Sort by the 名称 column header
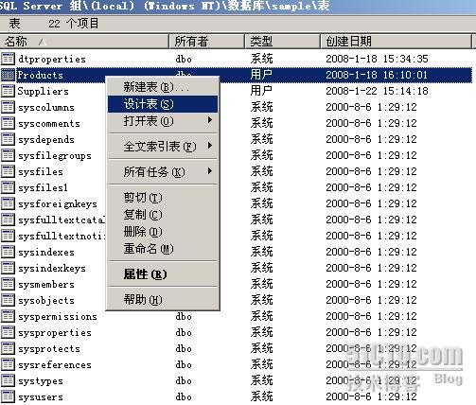Screen dimensions: 476x405 (x=84, y=42)
